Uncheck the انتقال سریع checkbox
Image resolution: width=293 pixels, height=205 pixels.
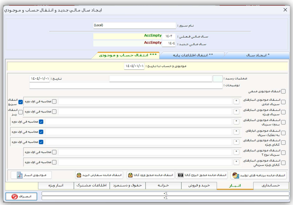pyautogui.click(x=20, y=102)
